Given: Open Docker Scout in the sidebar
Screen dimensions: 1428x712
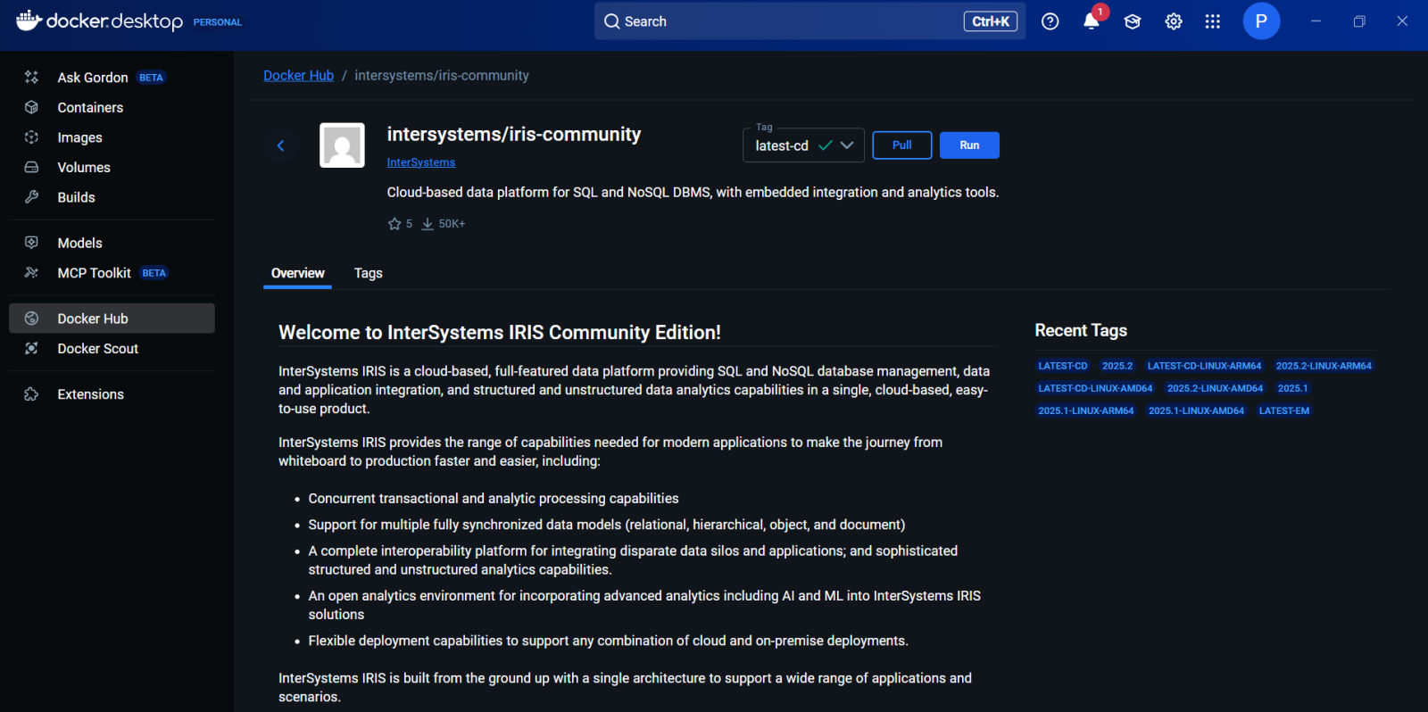Looking at the screenshot, I should tap(97, 349).
